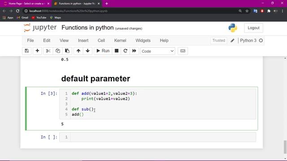
Task: Move selected cell up arrow
Action: pos(78,51)
